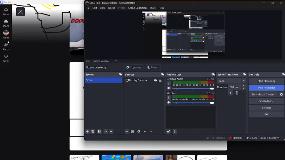The width and height of the screenshot is (285, 160).
Task: Click Start Virtual Camera button
Action: click(263, 94)
